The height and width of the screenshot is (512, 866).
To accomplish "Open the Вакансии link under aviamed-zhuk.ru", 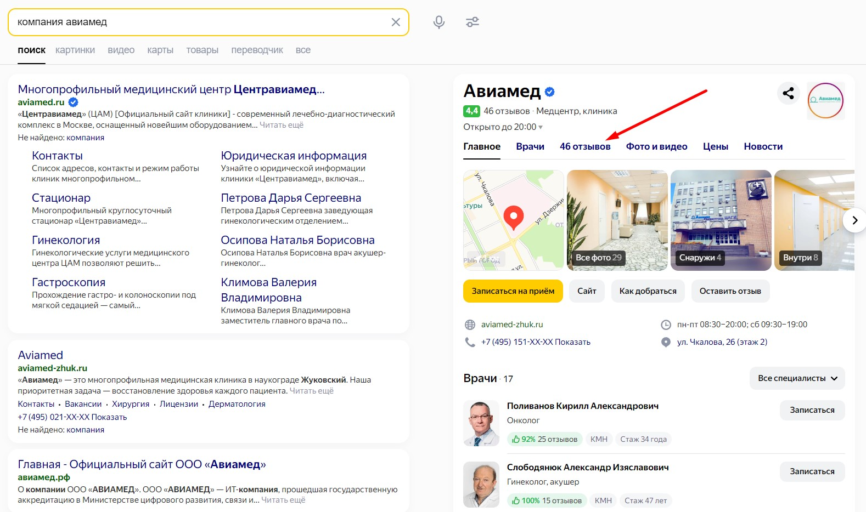I will coord(83,404).
